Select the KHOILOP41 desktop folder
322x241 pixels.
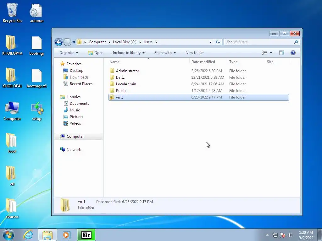tap(12, 78)
